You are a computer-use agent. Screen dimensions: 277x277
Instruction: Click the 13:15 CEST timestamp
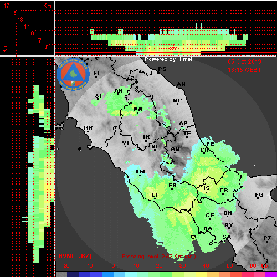(244, 70)
